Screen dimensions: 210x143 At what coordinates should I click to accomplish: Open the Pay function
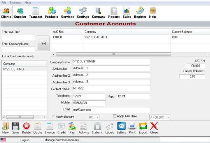pyautogui.click(x=72, y=128)
